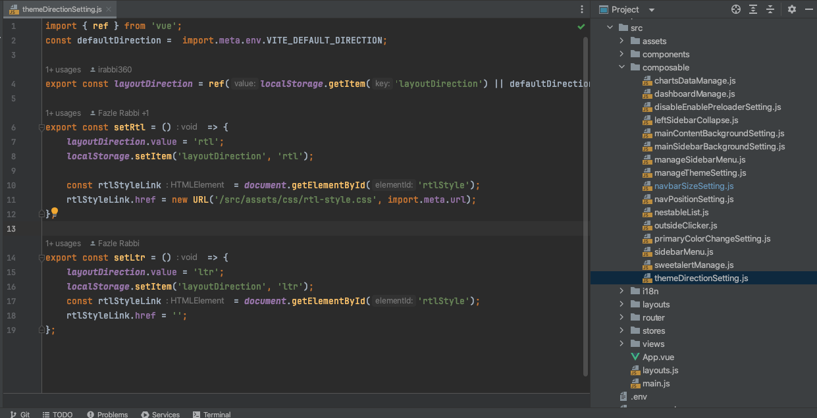
Task: Open the Problems tool window tab
Action: 107,414
